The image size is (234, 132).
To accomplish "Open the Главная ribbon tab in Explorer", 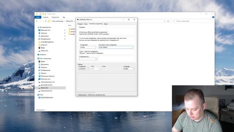I will coord(45,17).
